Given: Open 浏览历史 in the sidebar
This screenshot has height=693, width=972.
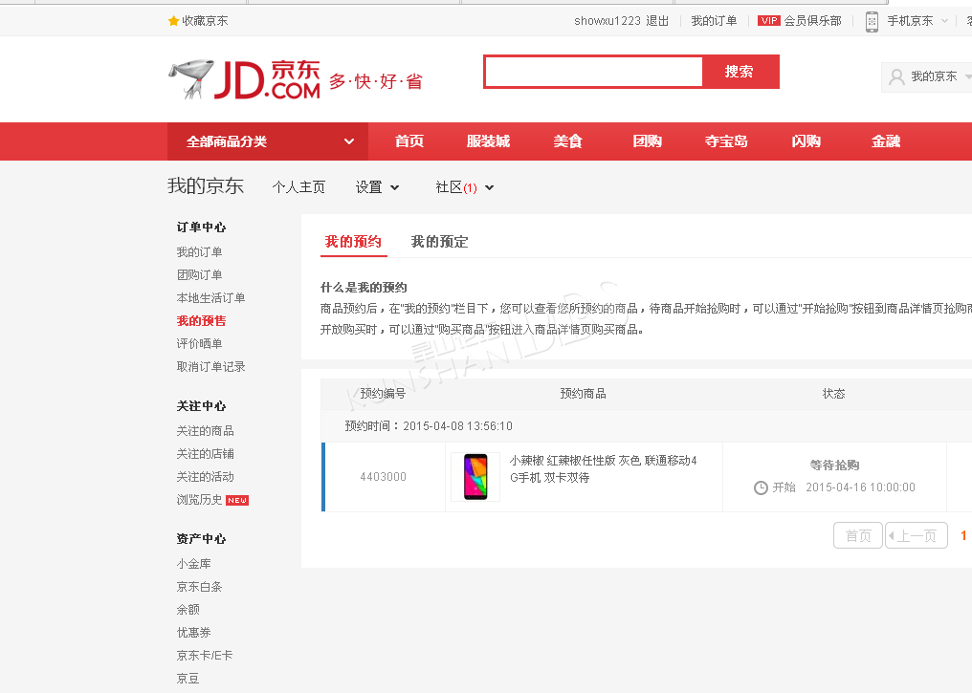Looking at the screenshot, I should point(199,500).
